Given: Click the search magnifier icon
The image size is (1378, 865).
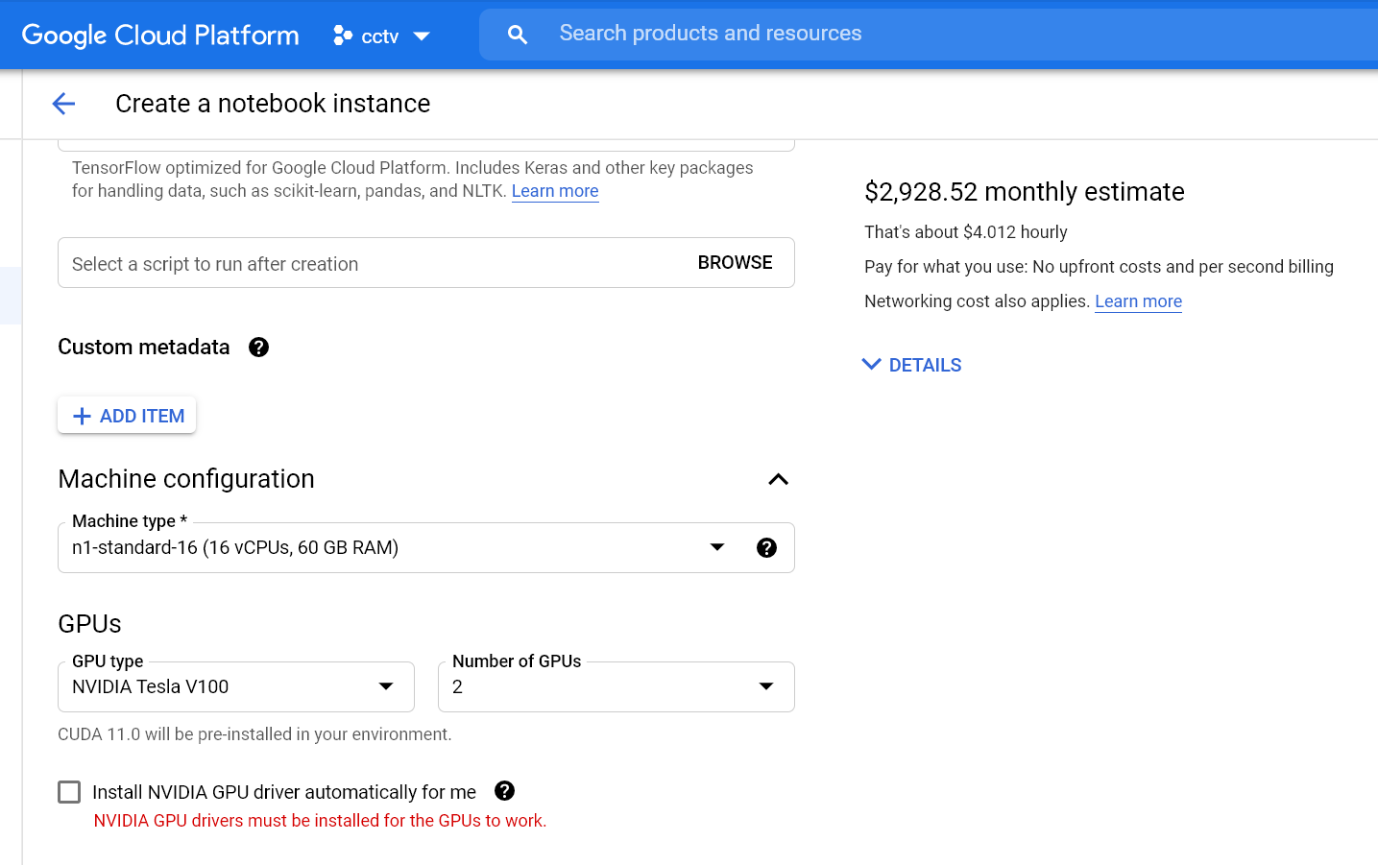Looking at the screenshot, I should coord(518,35).
